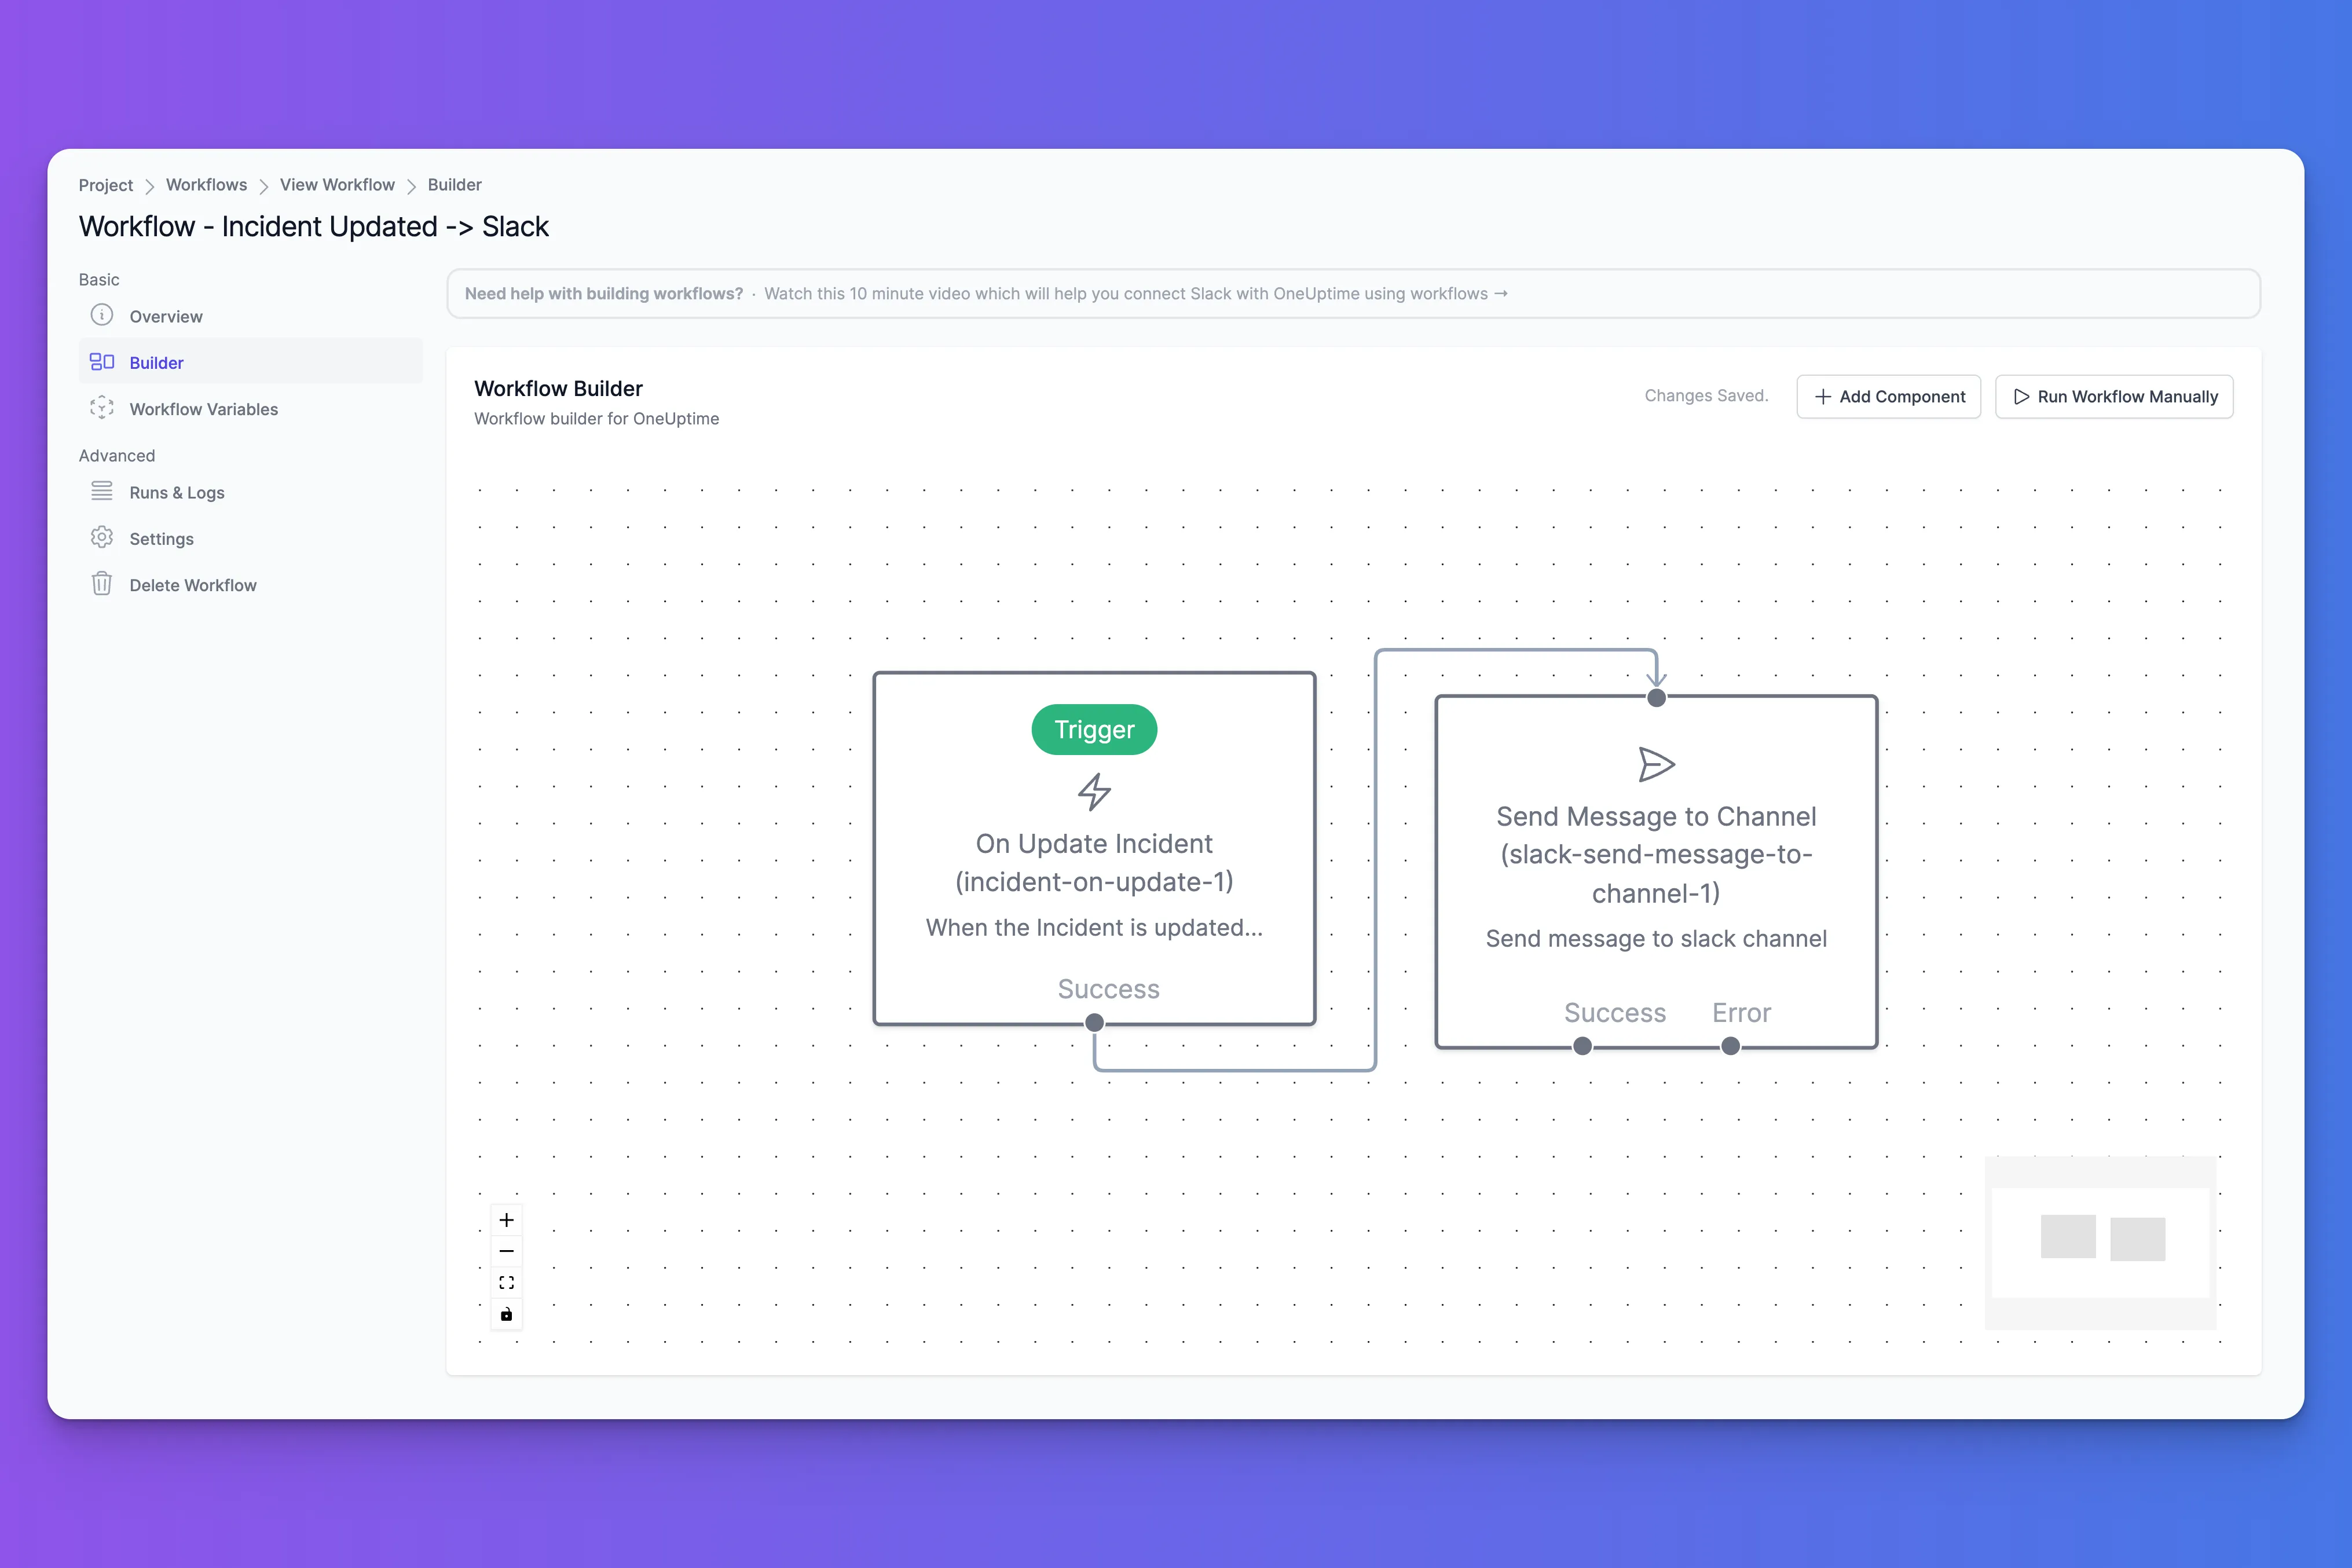2352x1568 pixels.
Task: Click the Add Component button
Action: [x=1889, y=397]
